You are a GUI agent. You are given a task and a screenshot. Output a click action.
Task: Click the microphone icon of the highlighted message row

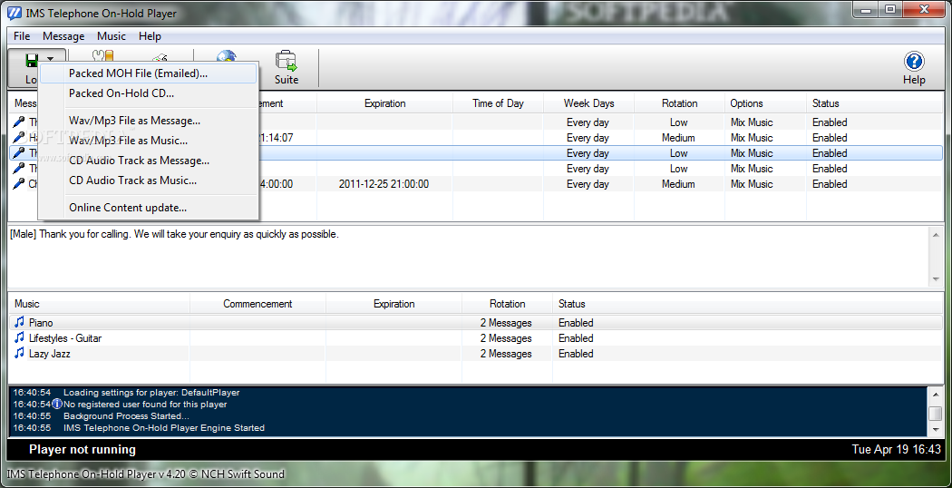pyautogui.click(x=19, y=153)
